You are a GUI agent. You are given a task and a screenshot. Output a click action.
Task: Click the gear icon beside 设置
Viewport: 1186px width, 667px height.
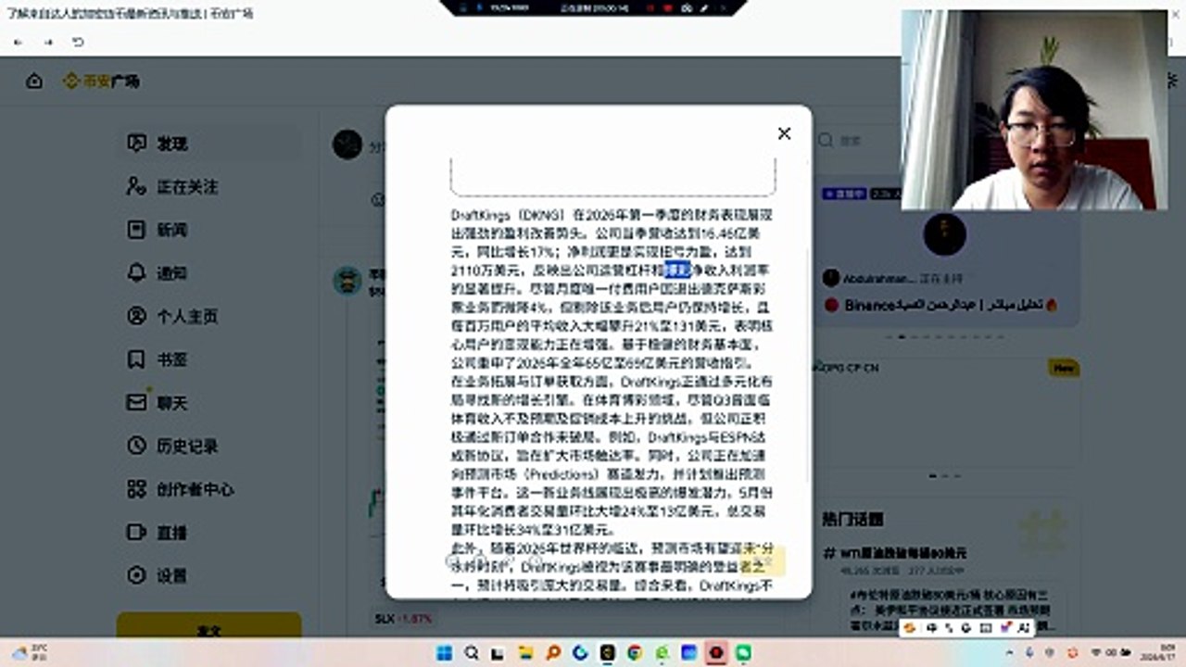[x=136, y=575]
